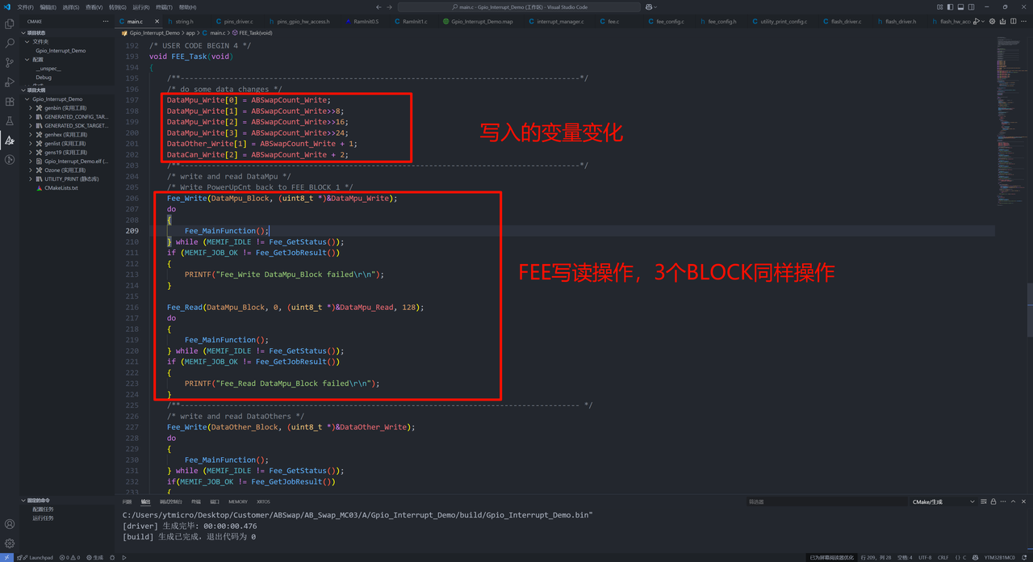Switch to the MEMORY panel tab
The width and height of the screenshot is (1033, 562).
238,501
